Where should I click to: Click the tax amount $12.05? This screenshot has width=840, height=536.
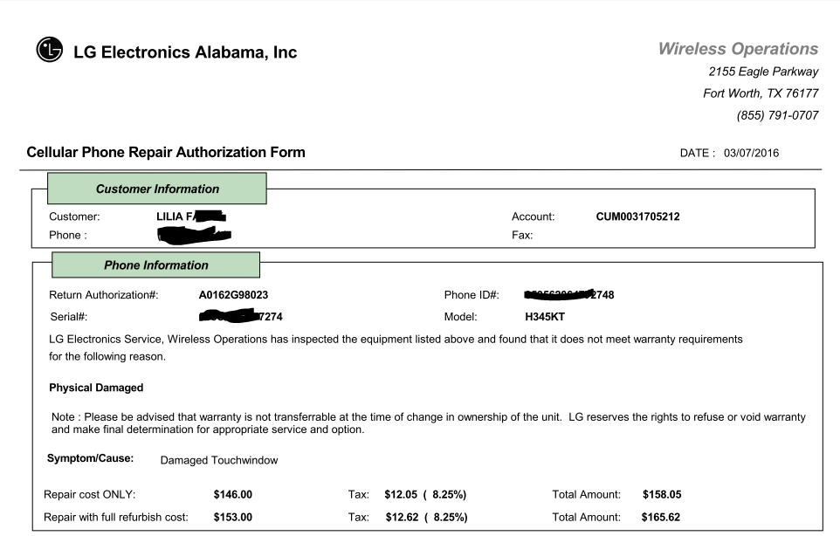pos(401,495)
